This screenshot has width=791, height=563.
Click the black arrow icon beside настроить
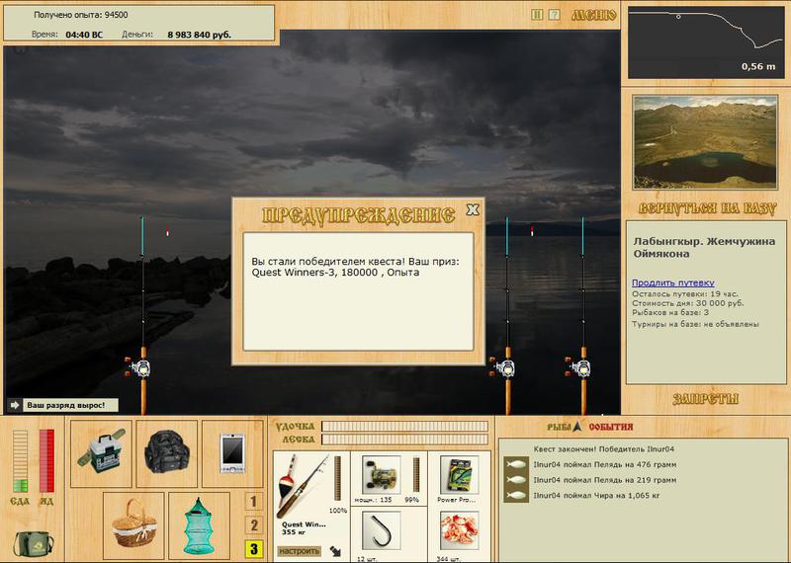pos(335,551)
